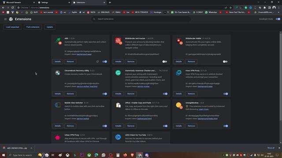
Task: Expand options for downloaded ABS zip file
Action: tap(31, 148)
